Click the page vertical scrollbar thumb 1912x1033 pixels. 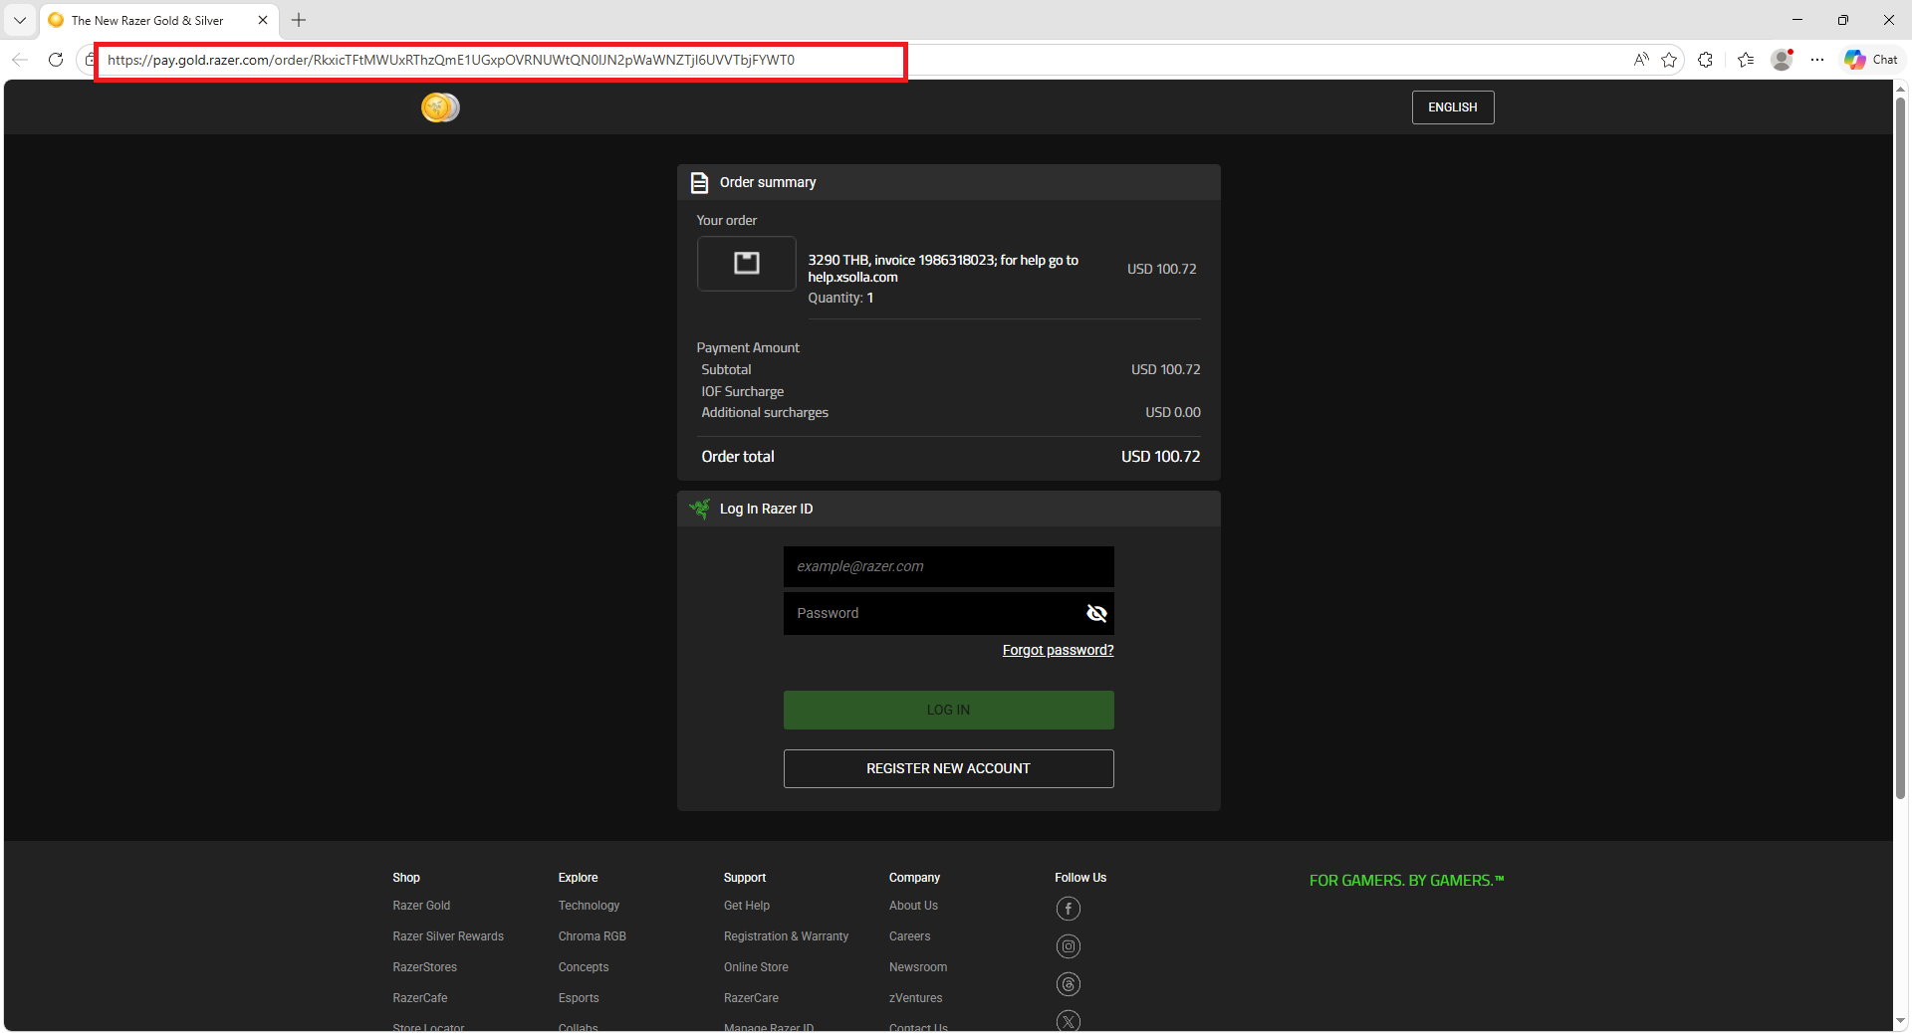(1900, 448)
